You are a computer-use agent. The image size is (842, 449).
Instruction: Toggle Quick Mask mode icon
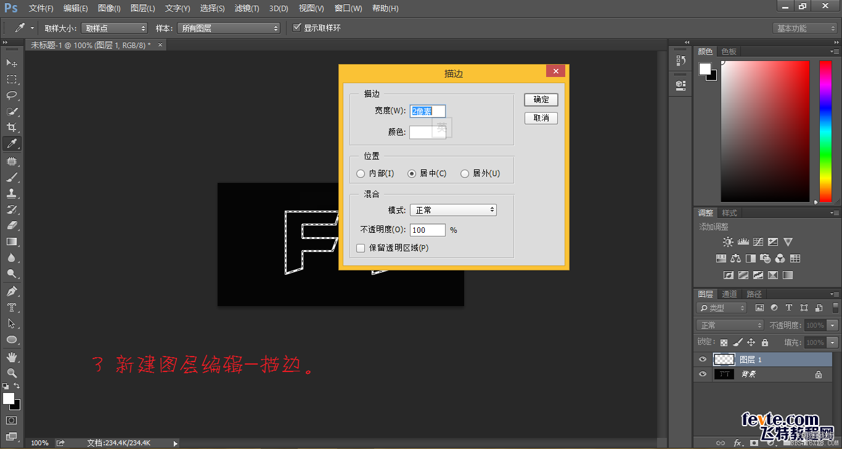[x=11, y=420]
